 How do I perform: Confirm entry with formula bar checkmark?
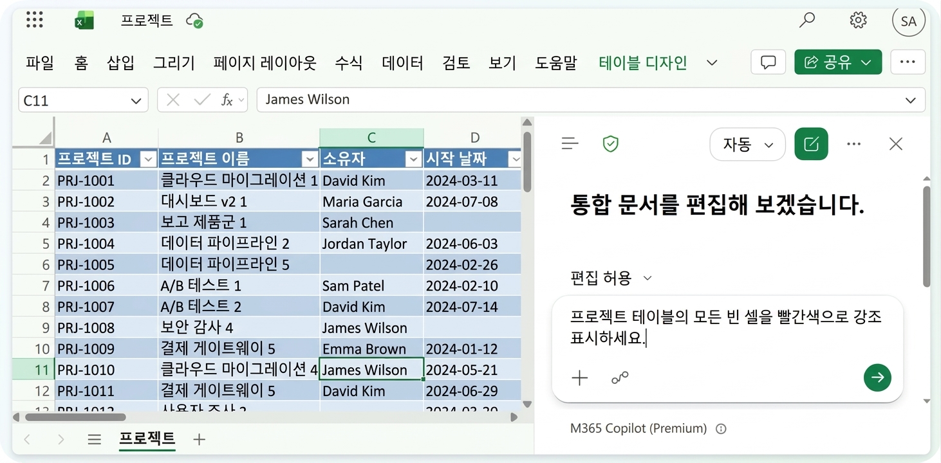click(x=202, y=100)
